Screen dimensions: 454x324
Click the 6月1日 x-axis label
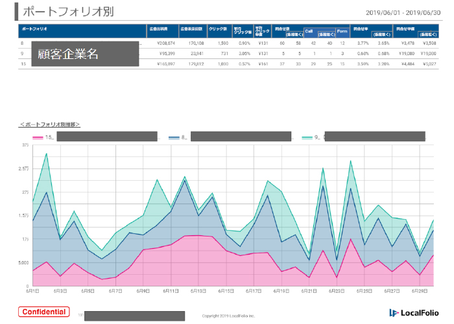[x=32, y=291]
